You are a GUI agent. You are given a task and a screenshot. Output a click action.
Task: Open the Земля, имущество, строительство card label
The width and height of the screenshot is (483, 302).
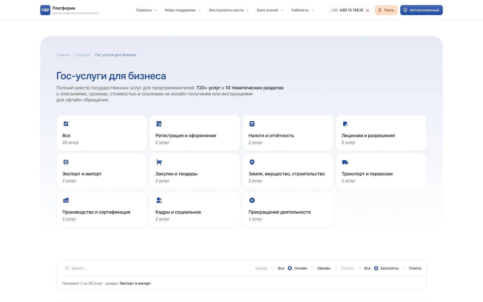coord(286,174)
